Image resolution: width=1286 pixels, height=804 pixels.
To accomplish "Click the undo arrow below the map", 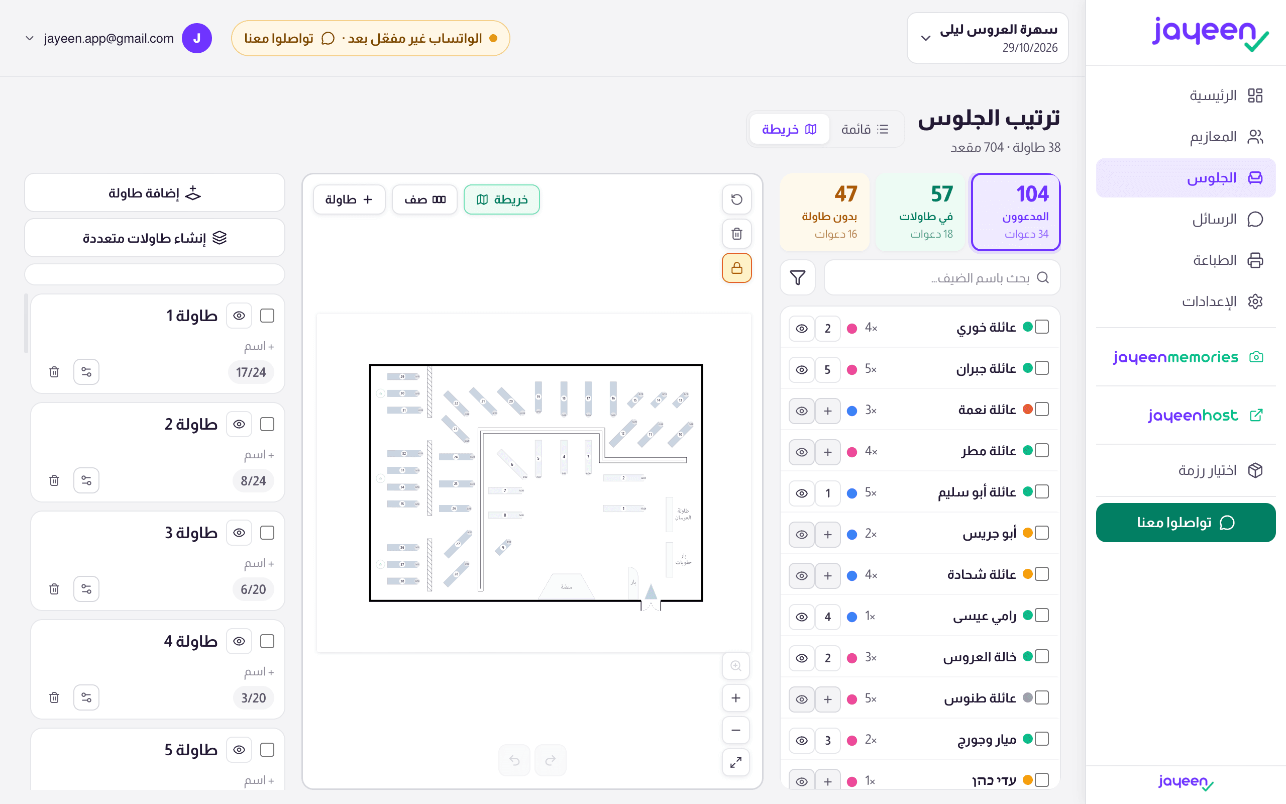I will (514, 760).
